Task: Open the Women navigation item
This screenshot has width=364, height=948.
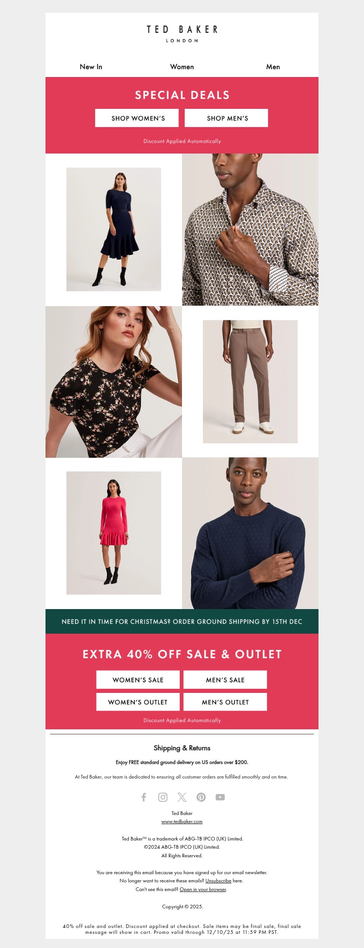Action: point(182,67)
